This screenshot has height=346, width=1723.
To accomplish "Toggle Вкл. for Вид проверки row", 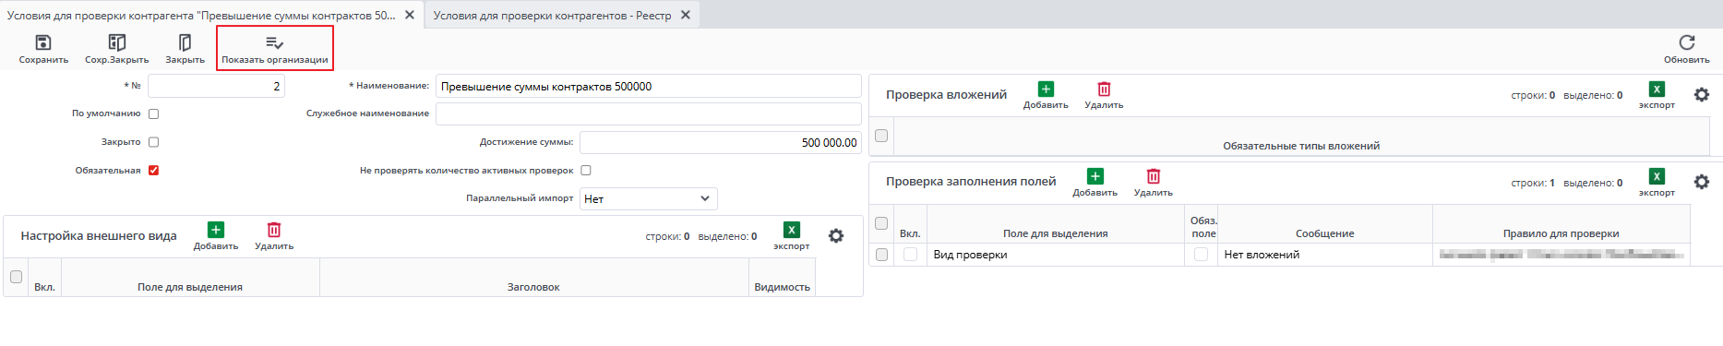I will click(x=911, y=255).
